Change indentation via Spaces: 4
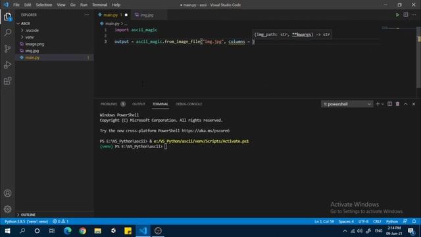The width and height of the screenshot is (421, 237). pyautogui.click(x=346, y=221)
